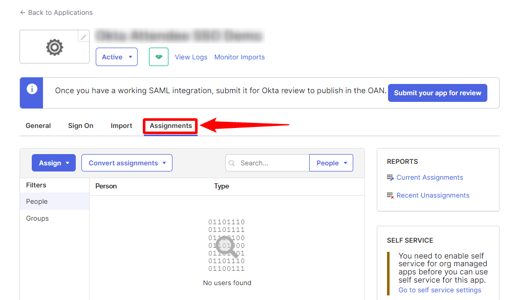This screenshot has width=515, height=300.
Task: Open the Import tab
Action: (x=121, y=125)
